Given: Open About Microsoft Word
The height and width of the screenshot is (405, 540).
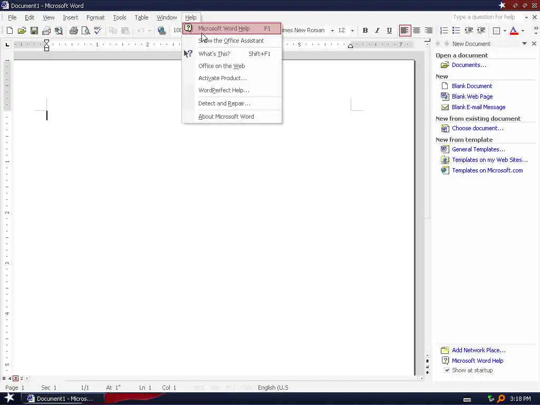Looking at the screenshot, I should click(232, 117).
